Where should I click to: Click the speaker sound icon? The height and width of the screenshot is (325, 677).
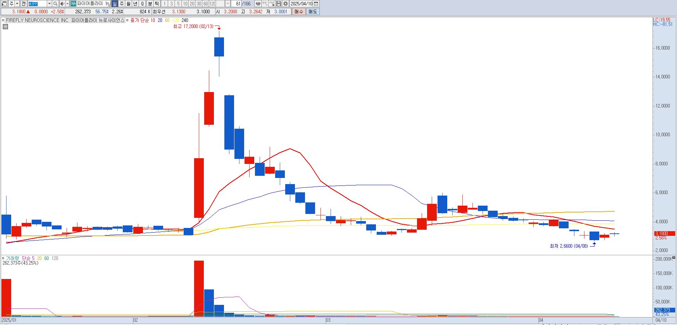click(62, 4)
